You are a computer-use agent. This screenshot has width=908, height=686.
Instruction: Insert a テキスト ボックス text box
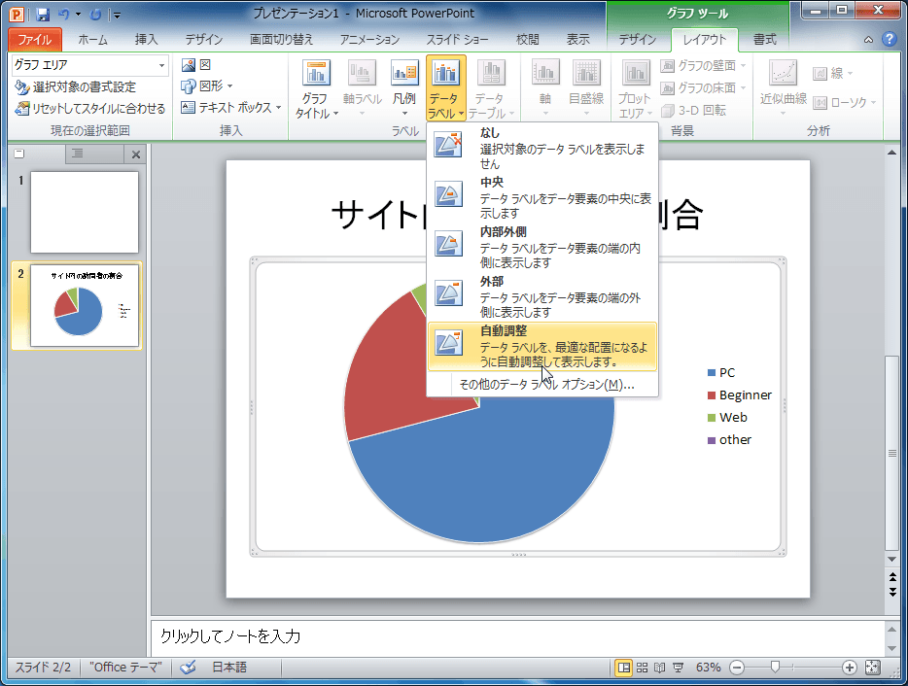tap(230, 108)
